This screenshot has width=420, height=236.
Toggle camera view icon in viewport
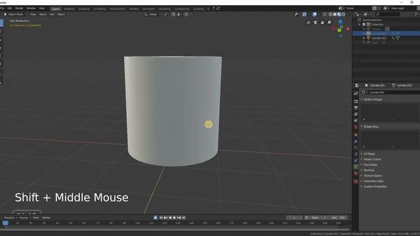[315, 22]
